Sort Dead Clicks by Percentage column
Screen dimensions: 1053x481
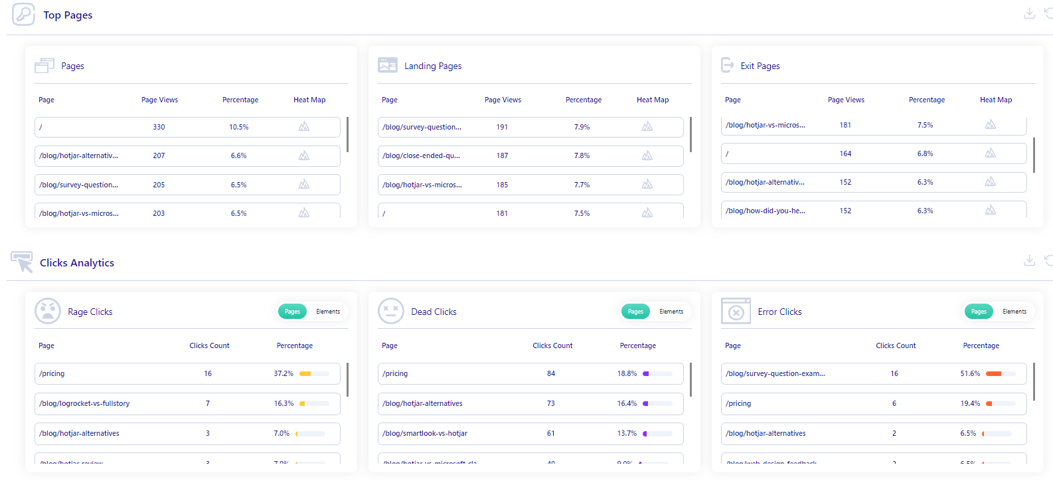pyautogui.click(x=637, y=345)
